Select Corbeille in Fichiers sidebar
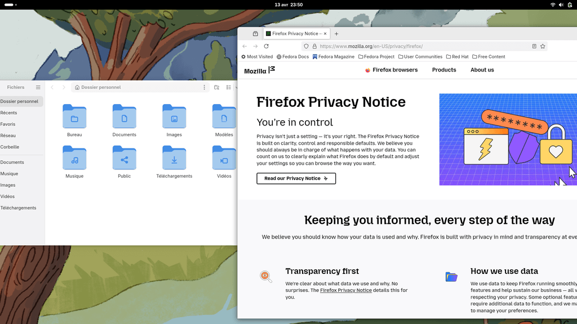577x324 pixels. (x=21, y=147)
